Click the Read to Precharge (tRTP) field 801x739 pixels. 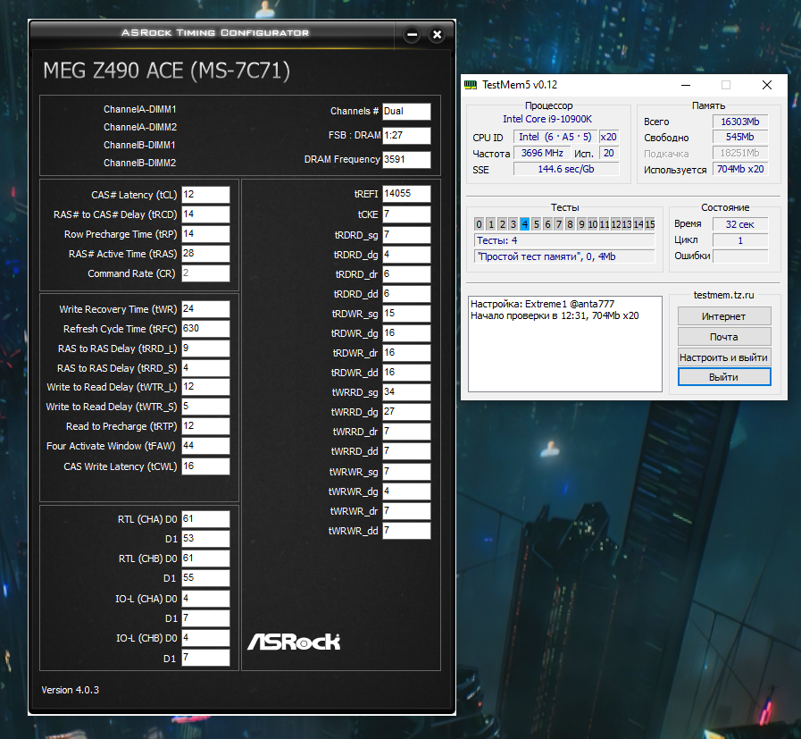click(206, 426)
